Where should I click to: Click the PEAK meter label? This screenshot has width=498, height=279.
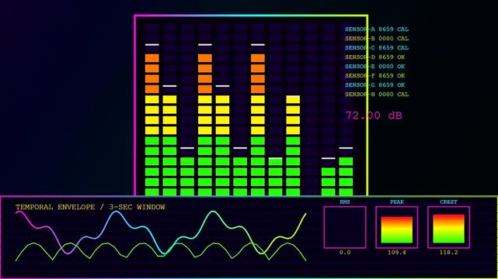coord(397,201)
